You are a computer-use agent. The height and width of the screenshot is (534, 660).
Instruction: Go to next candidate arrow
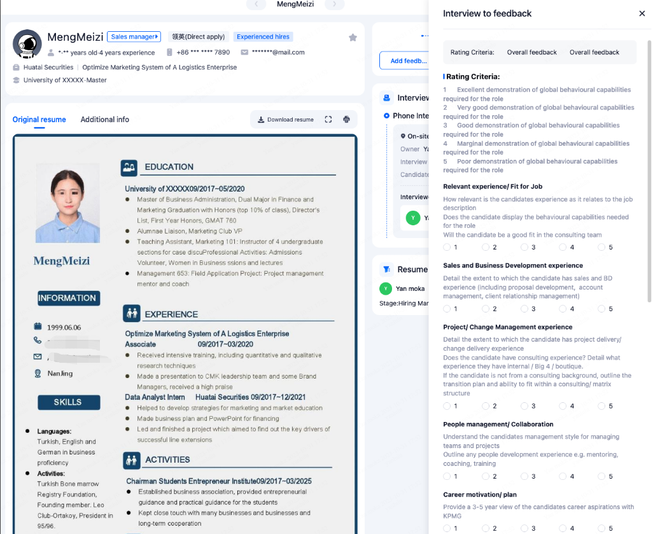tap(335, 4)
